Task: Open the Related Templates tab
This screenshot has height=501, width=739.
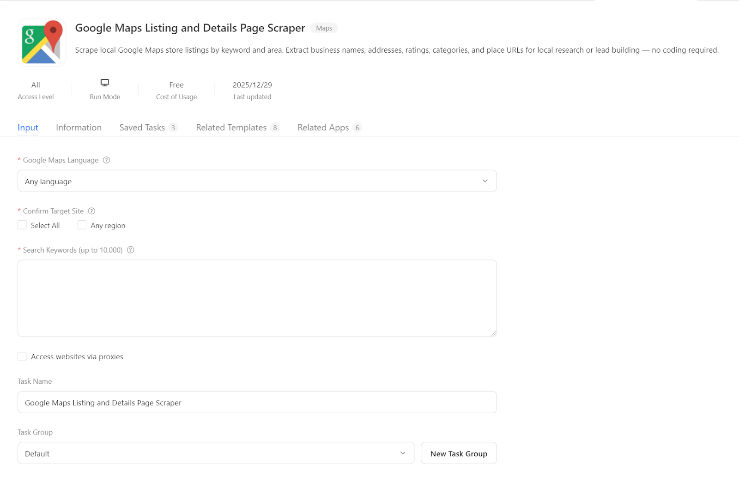Action: [x=231, y=127]
